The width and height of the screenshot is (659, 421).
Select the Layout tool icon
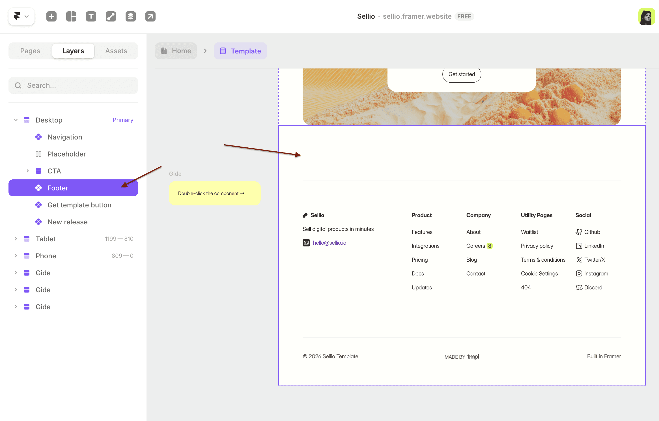tap(71, 16)
